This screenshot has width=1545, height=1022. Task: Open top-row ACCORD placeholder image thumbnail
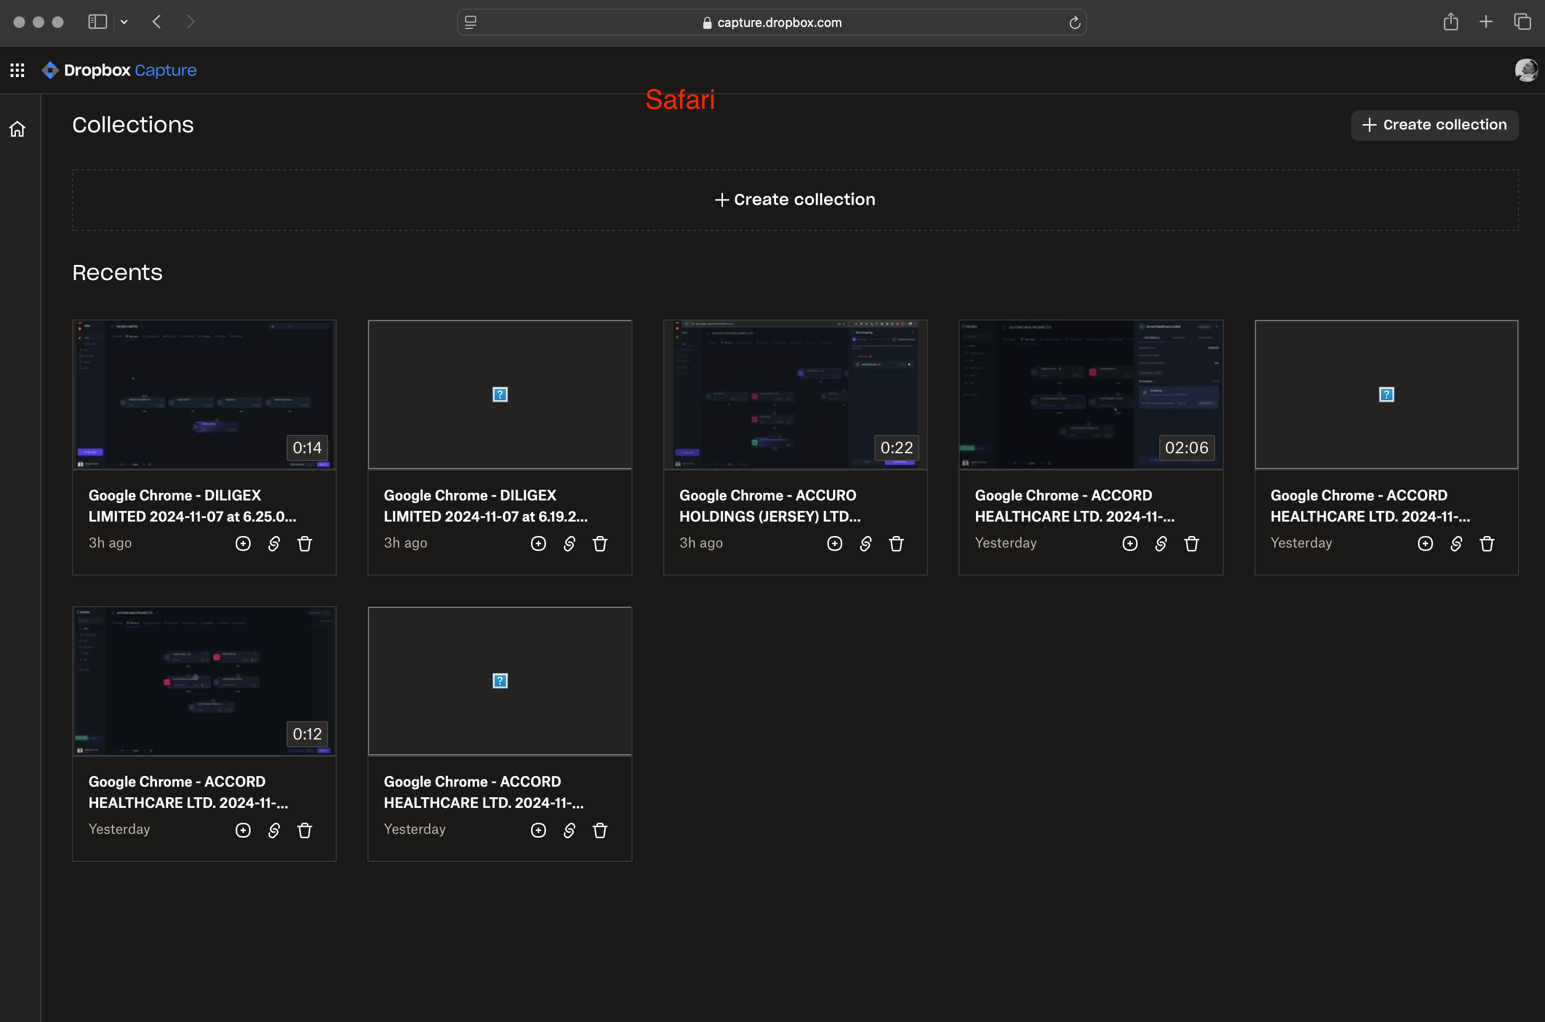pyautogui.click(x=1387, y=395)
